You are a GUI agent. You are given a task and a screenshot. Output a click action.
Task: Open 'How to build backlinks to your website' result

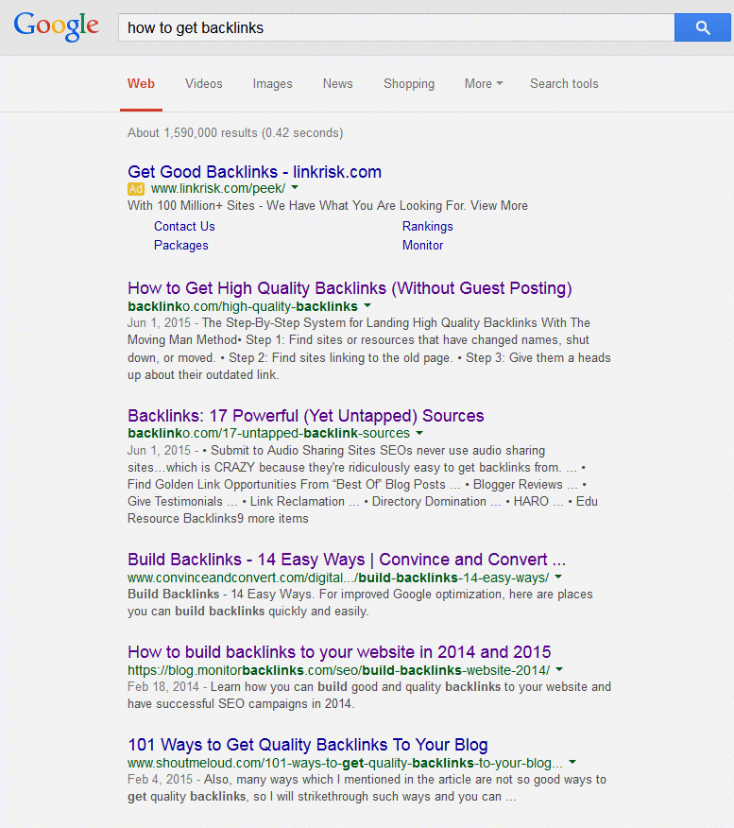[339, 651]
